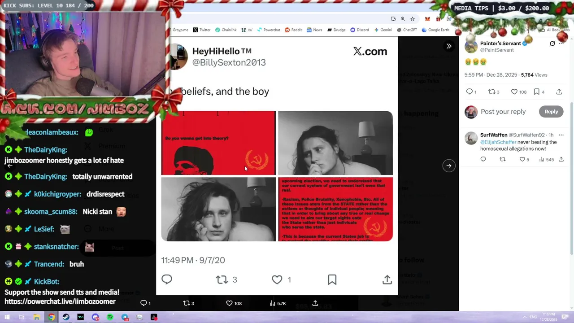Open the Gemini bookmark
Viewport: 574px width, 323px height.
point(383,30)
